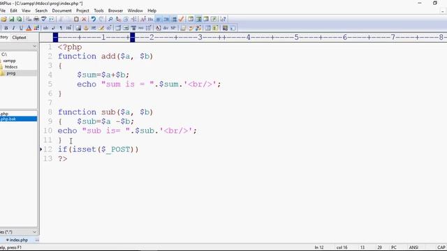
Task: Click the 'function add($a, $b)' code line
Action: pyautogui.click(x=105, y=56)
